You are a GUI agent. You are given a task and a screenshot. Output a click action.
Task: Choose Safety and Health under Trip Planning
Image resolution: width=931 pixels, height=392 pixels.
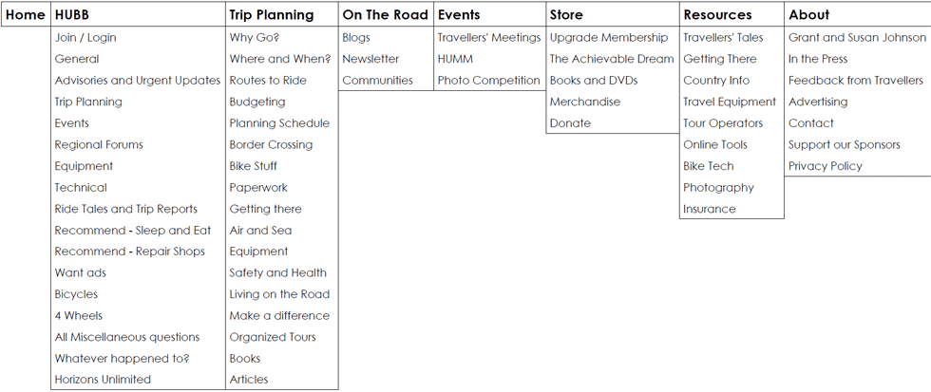coord(277,272)
